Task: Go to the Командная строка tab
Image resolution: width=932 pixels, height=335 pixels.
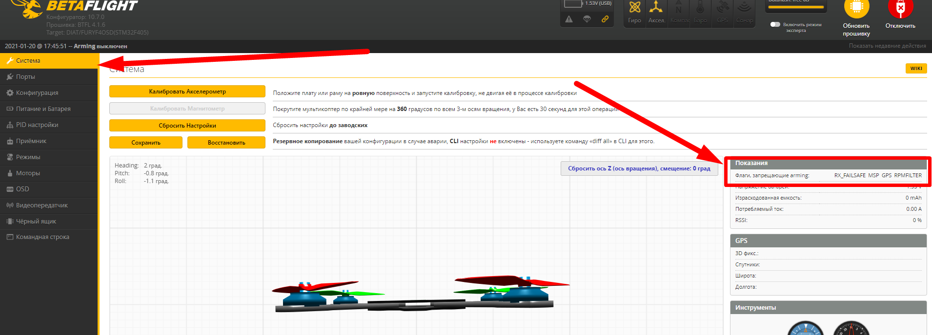Action: pos(42,237)
